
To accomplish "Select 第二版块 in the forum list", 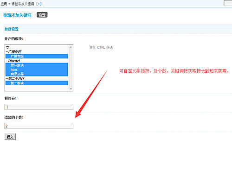I will coord(37,83).
